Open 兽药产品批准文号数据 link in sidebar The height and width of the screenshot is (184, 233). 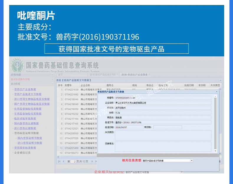point(28,94)
